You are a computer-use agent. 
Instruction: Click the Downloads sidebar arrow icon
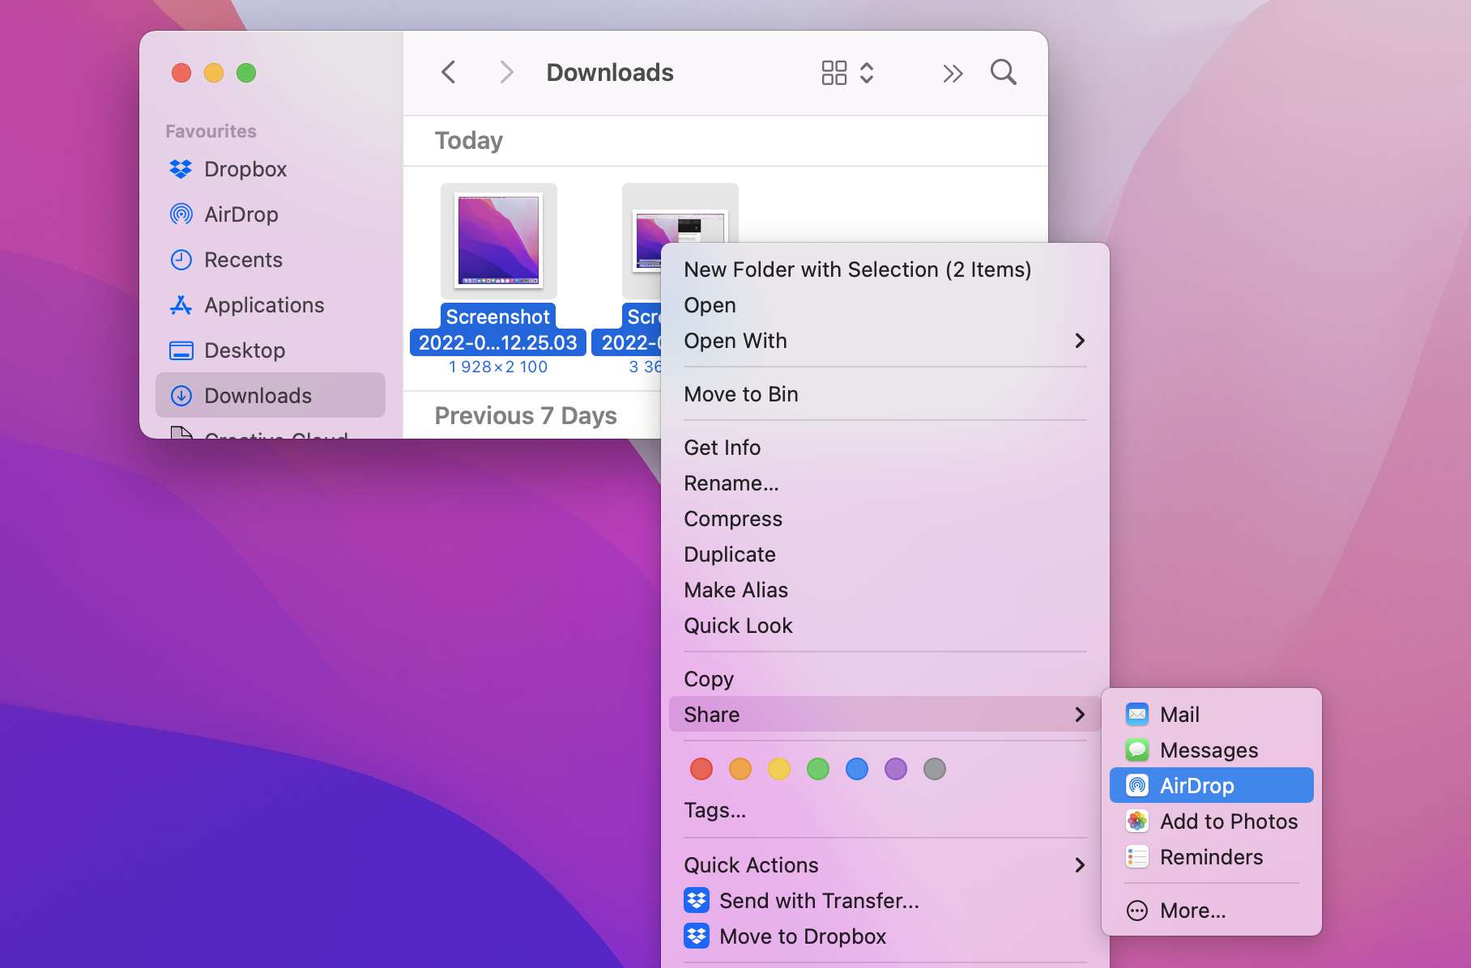(x=181, y=396)
